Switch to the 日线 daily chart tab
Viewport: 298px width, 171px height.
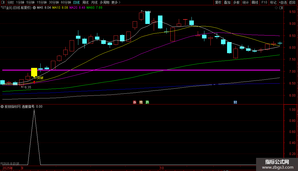[x=76, y=2]
